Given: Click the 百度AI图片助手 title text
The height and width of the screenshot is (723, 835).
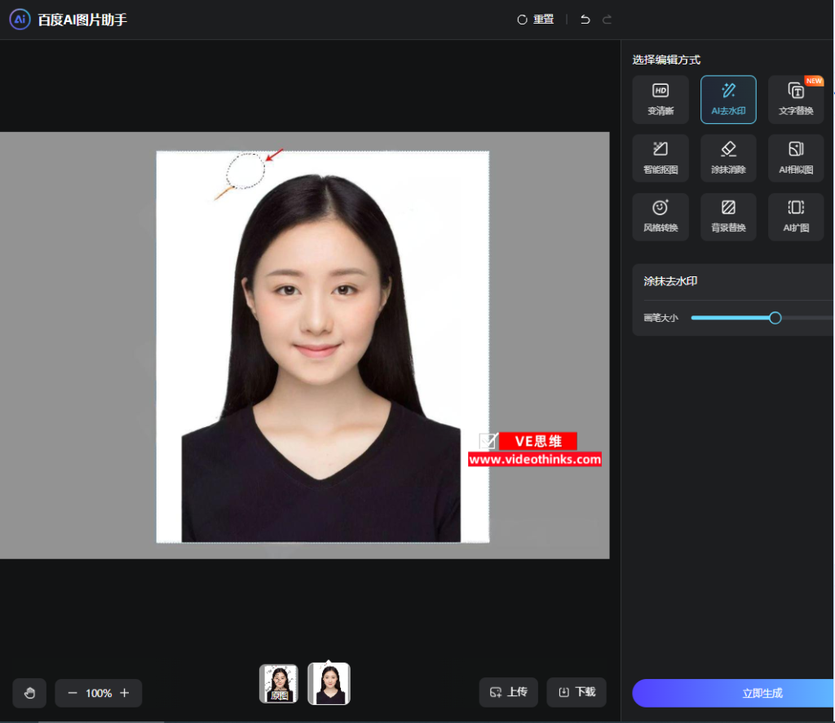Looking at the screenshot, I should click(x=82, y=20).
